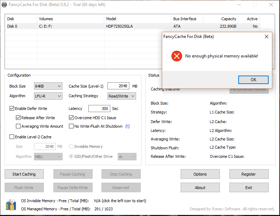This screenshot has height=216, width=280.
Task: Click the "291 / 1023" managed memory value
Action: click(103, 209)
